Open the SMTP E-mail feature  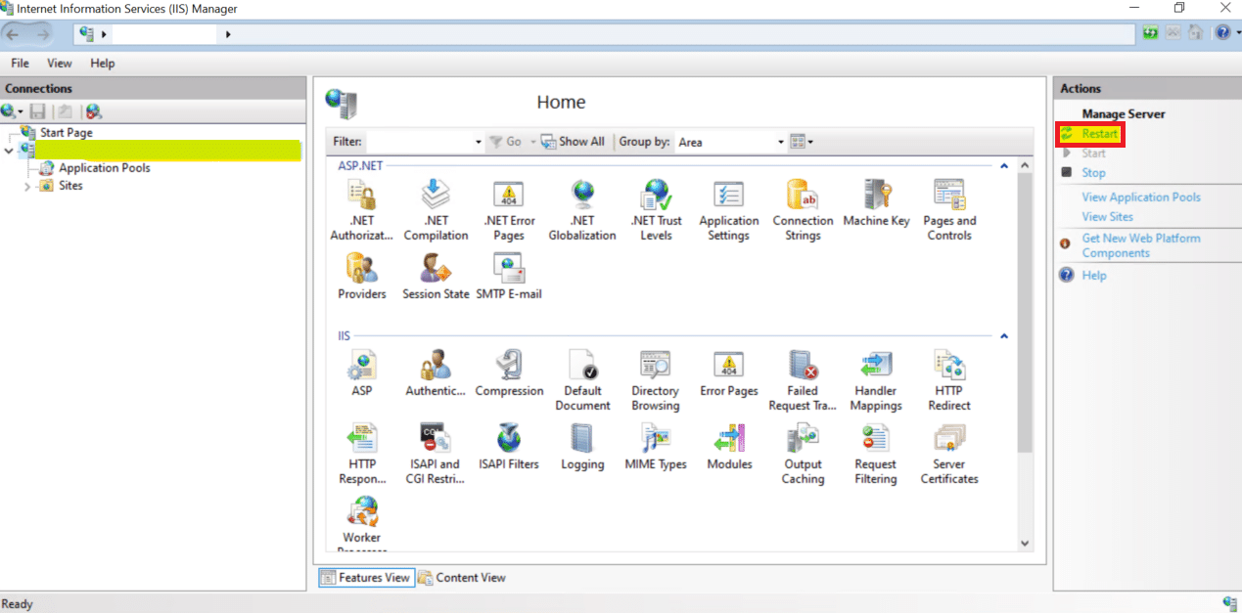click(509, 277)
